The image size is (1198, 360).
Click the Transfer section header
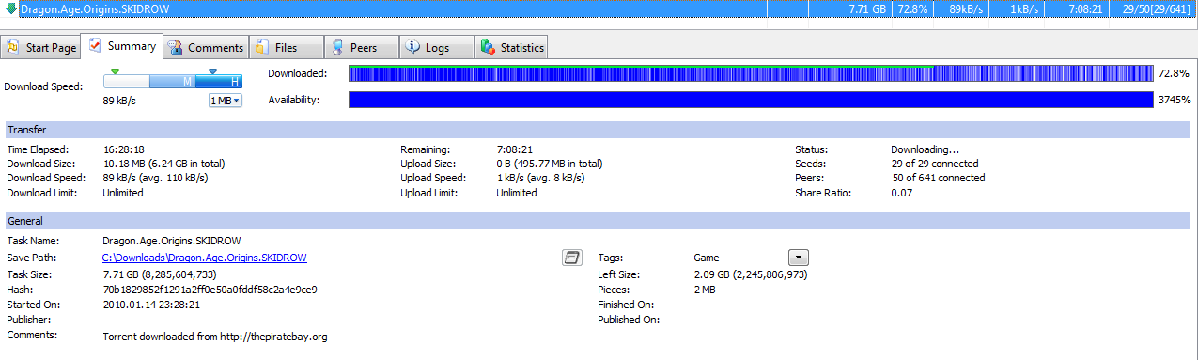pos(599,130)
